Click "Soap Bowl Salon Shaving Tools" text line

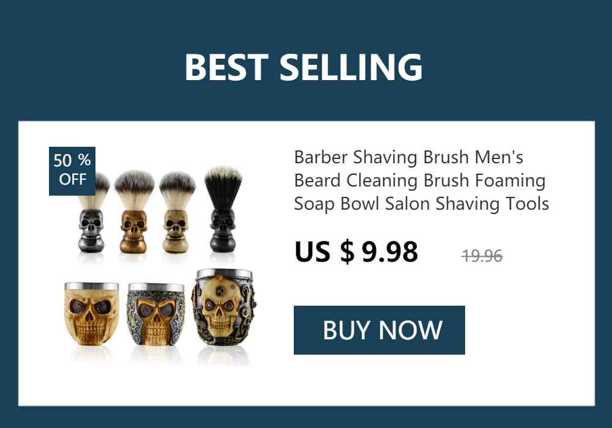422,204
